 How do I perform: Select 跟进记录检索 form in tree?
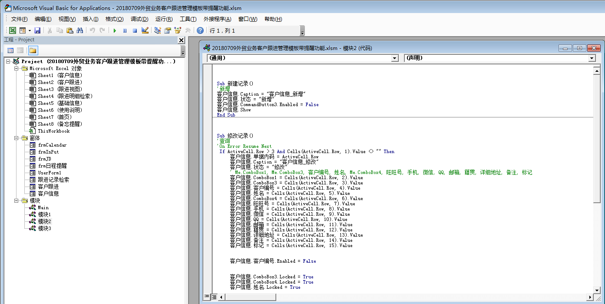(x=53, y=180)
